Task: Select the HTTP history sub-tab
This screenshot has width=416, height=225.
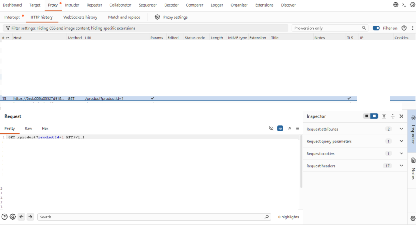Action: click(42, 17)
